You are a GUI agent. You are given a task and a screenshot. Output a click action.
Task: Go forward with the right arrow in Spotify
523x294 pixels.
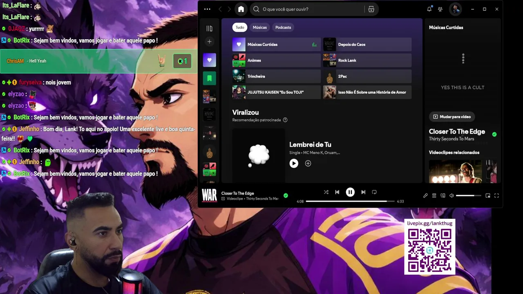pyautogui.click(x=229, y=9)
